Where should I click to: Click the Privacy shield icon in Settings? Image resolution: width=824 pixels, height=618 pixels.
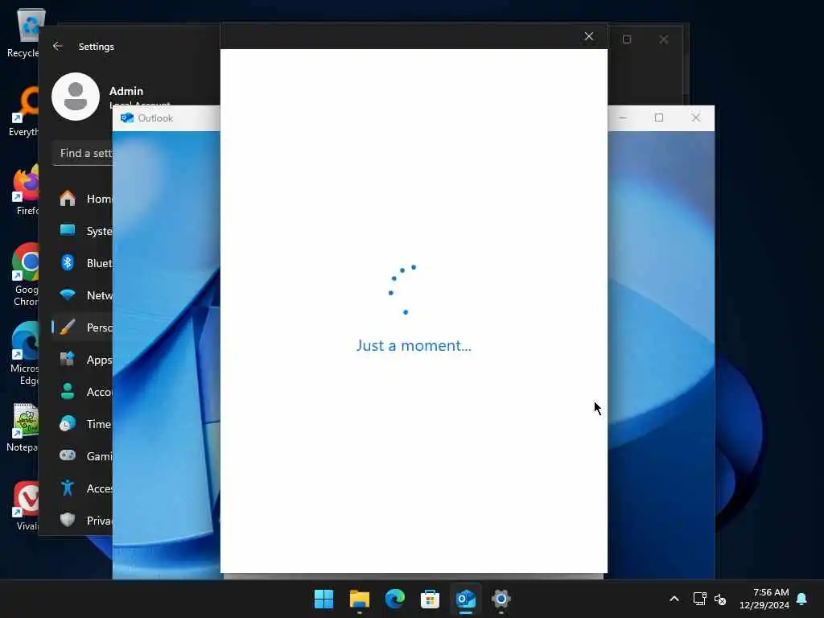[x=68, y=521]
